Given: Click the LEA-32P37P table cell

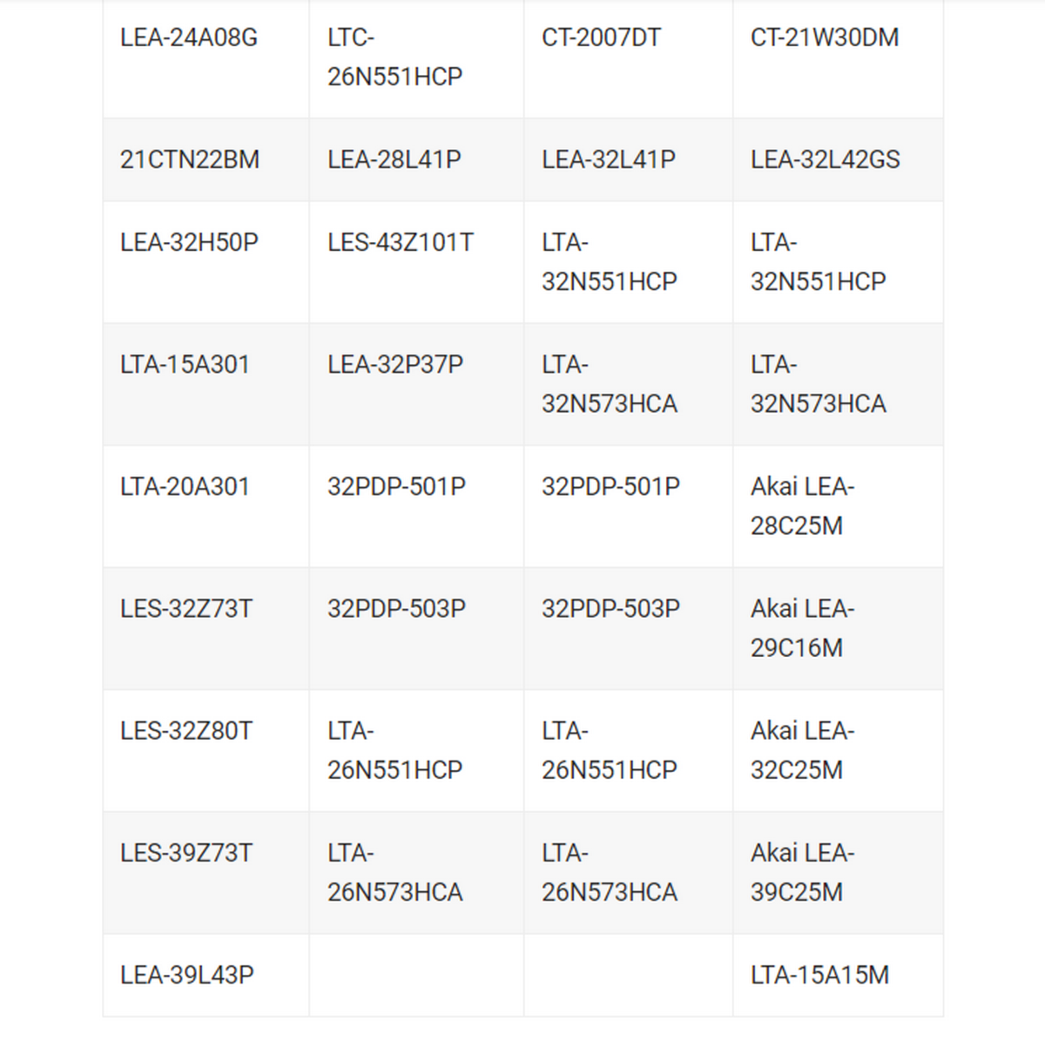Looking at the screenshot, I should tap(394, 365).
